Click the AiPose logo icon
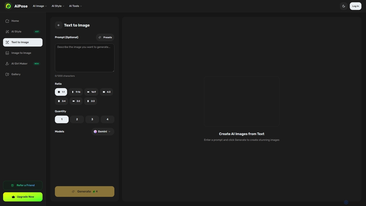The height and width of the screenshot is (206, 366). tap(8, 6)
